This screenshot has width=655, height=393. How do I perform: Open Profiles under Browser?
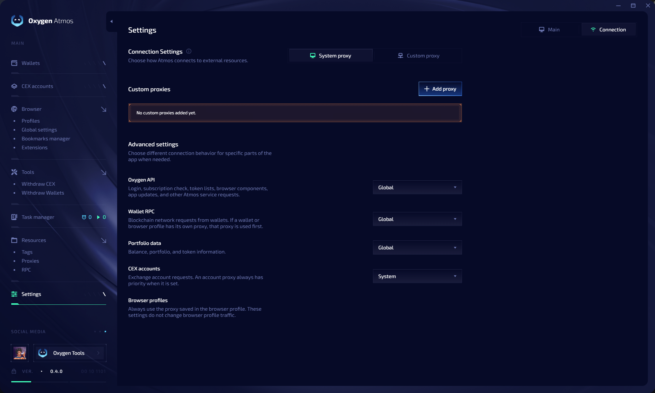pos(31,121)
